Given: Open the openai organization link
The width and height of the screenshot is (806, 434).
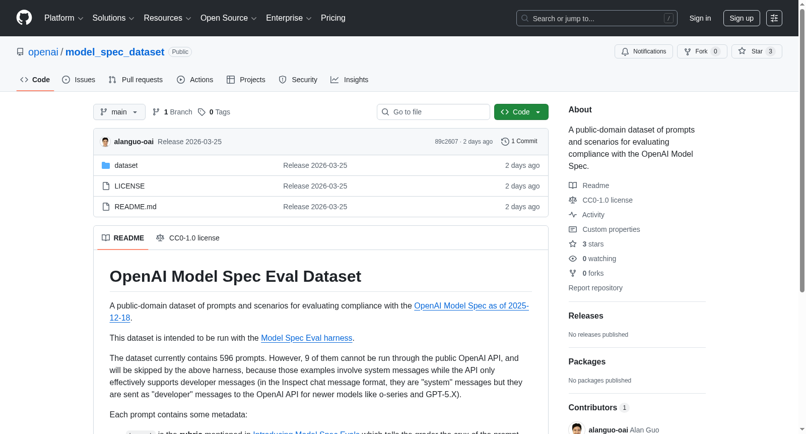Looking at the screenshot, I should coord(43,52).
